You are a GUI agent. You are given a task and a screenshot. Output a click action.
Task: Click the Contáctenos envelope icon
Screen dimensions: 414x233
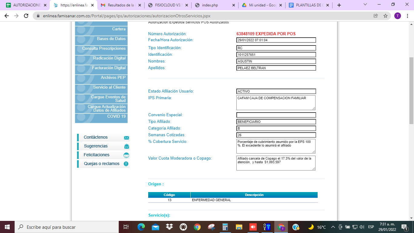click(126, 137)
